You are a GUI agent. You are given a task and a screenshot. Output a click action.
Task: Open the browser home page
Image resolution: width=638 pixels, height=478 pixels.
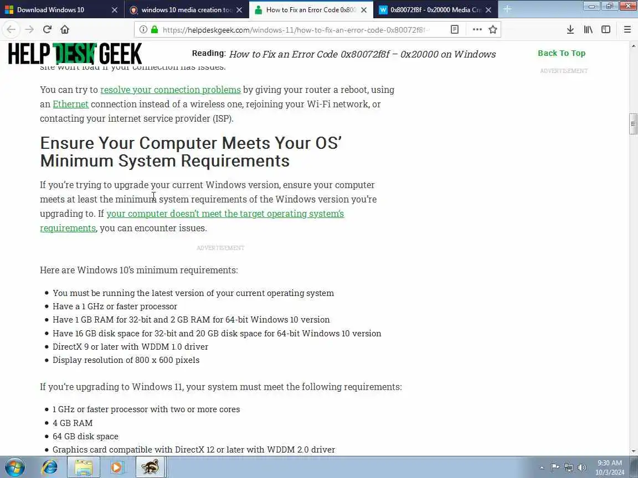point(65,29)
